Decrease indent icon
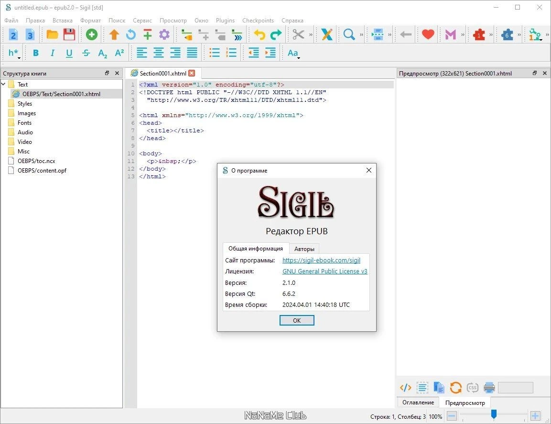Viewport: 551px width, 424px height. pos(253,53)
